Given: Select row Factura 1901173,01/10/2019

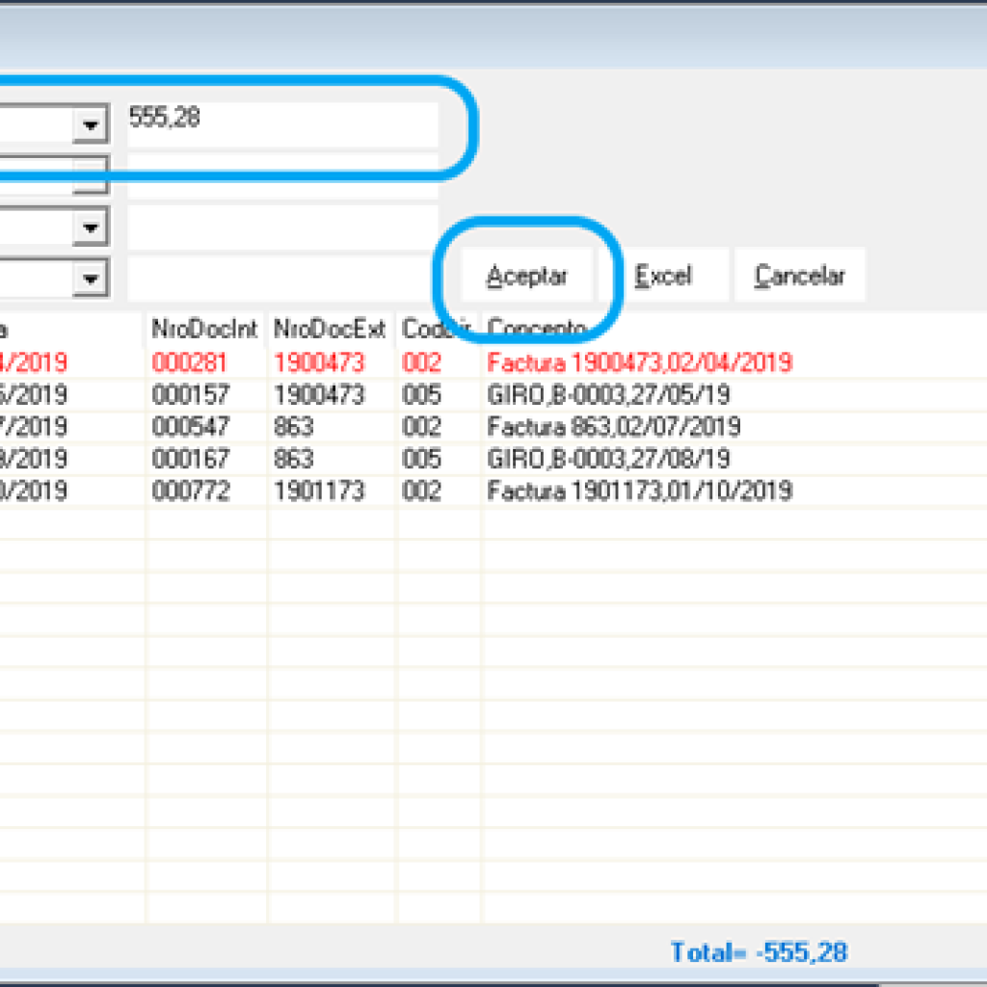Looking at the screenshot, I should 493,491.
